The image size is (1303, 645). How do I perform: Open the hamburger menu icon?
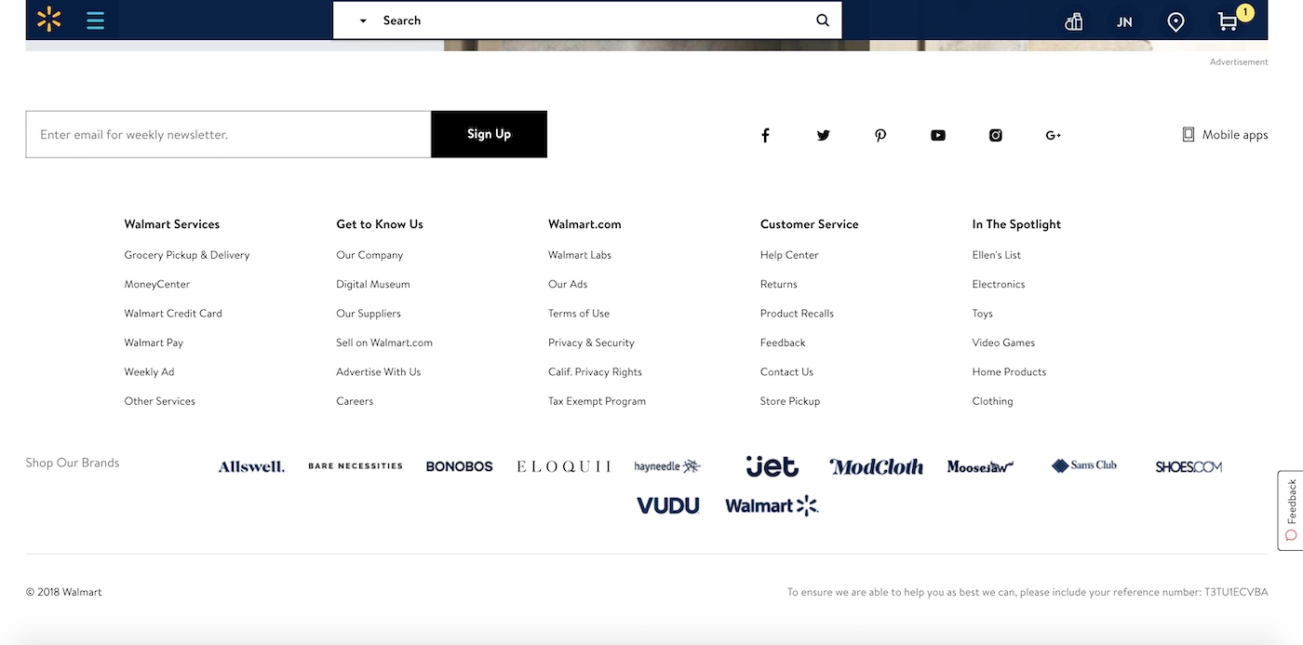point(95,20)
